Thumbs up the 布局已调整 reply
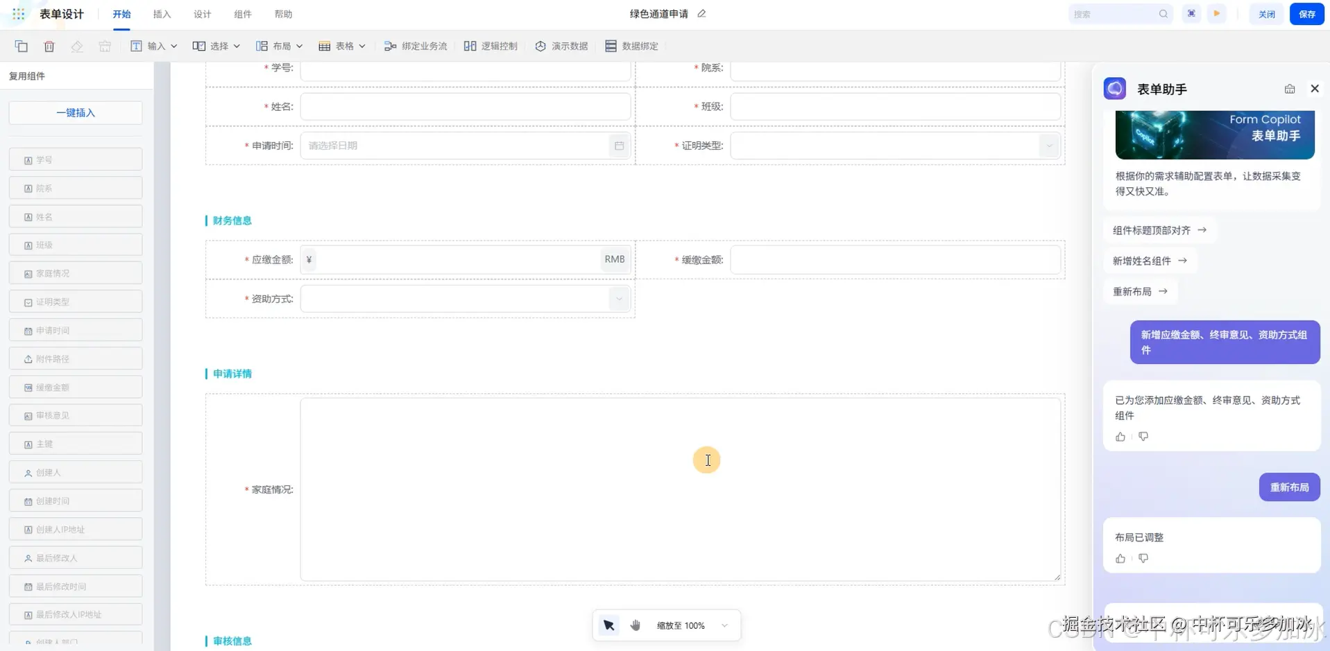Viewport: 1330px width, 651px height. (1120, 559)
